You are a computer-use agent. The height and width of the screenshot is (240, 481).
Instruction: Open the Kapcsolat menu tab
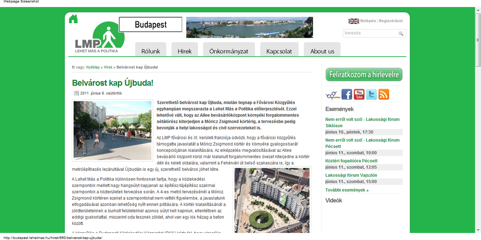click(x=279, y=50)
